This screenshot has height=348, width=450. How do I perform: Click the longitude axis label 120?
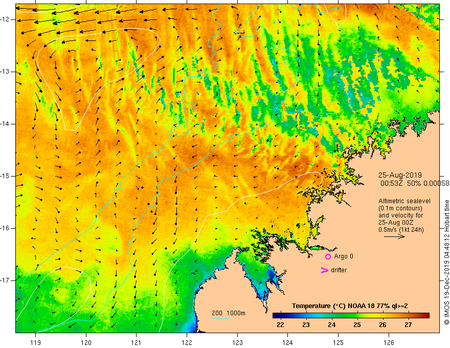(86, 342)
